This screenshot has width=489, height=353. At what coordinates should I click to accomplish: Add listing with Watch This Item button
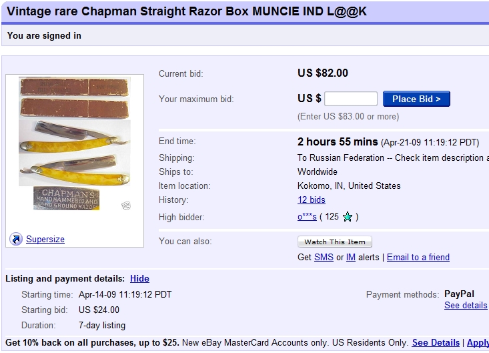click(335, 242)
